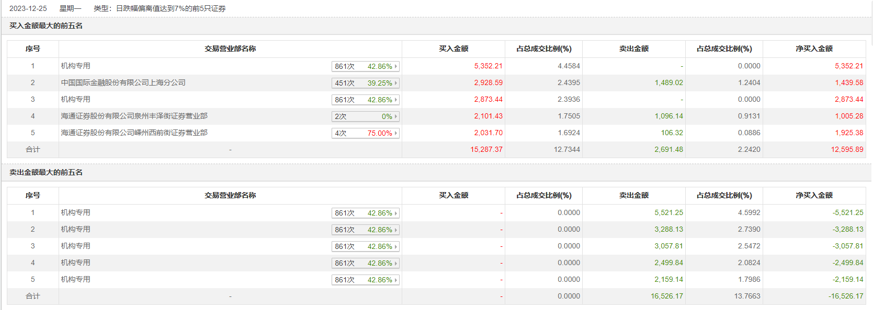Expand the 451次 39.25% stats arrow
This screenshot has width=873, height=310.
pos(396,83)
